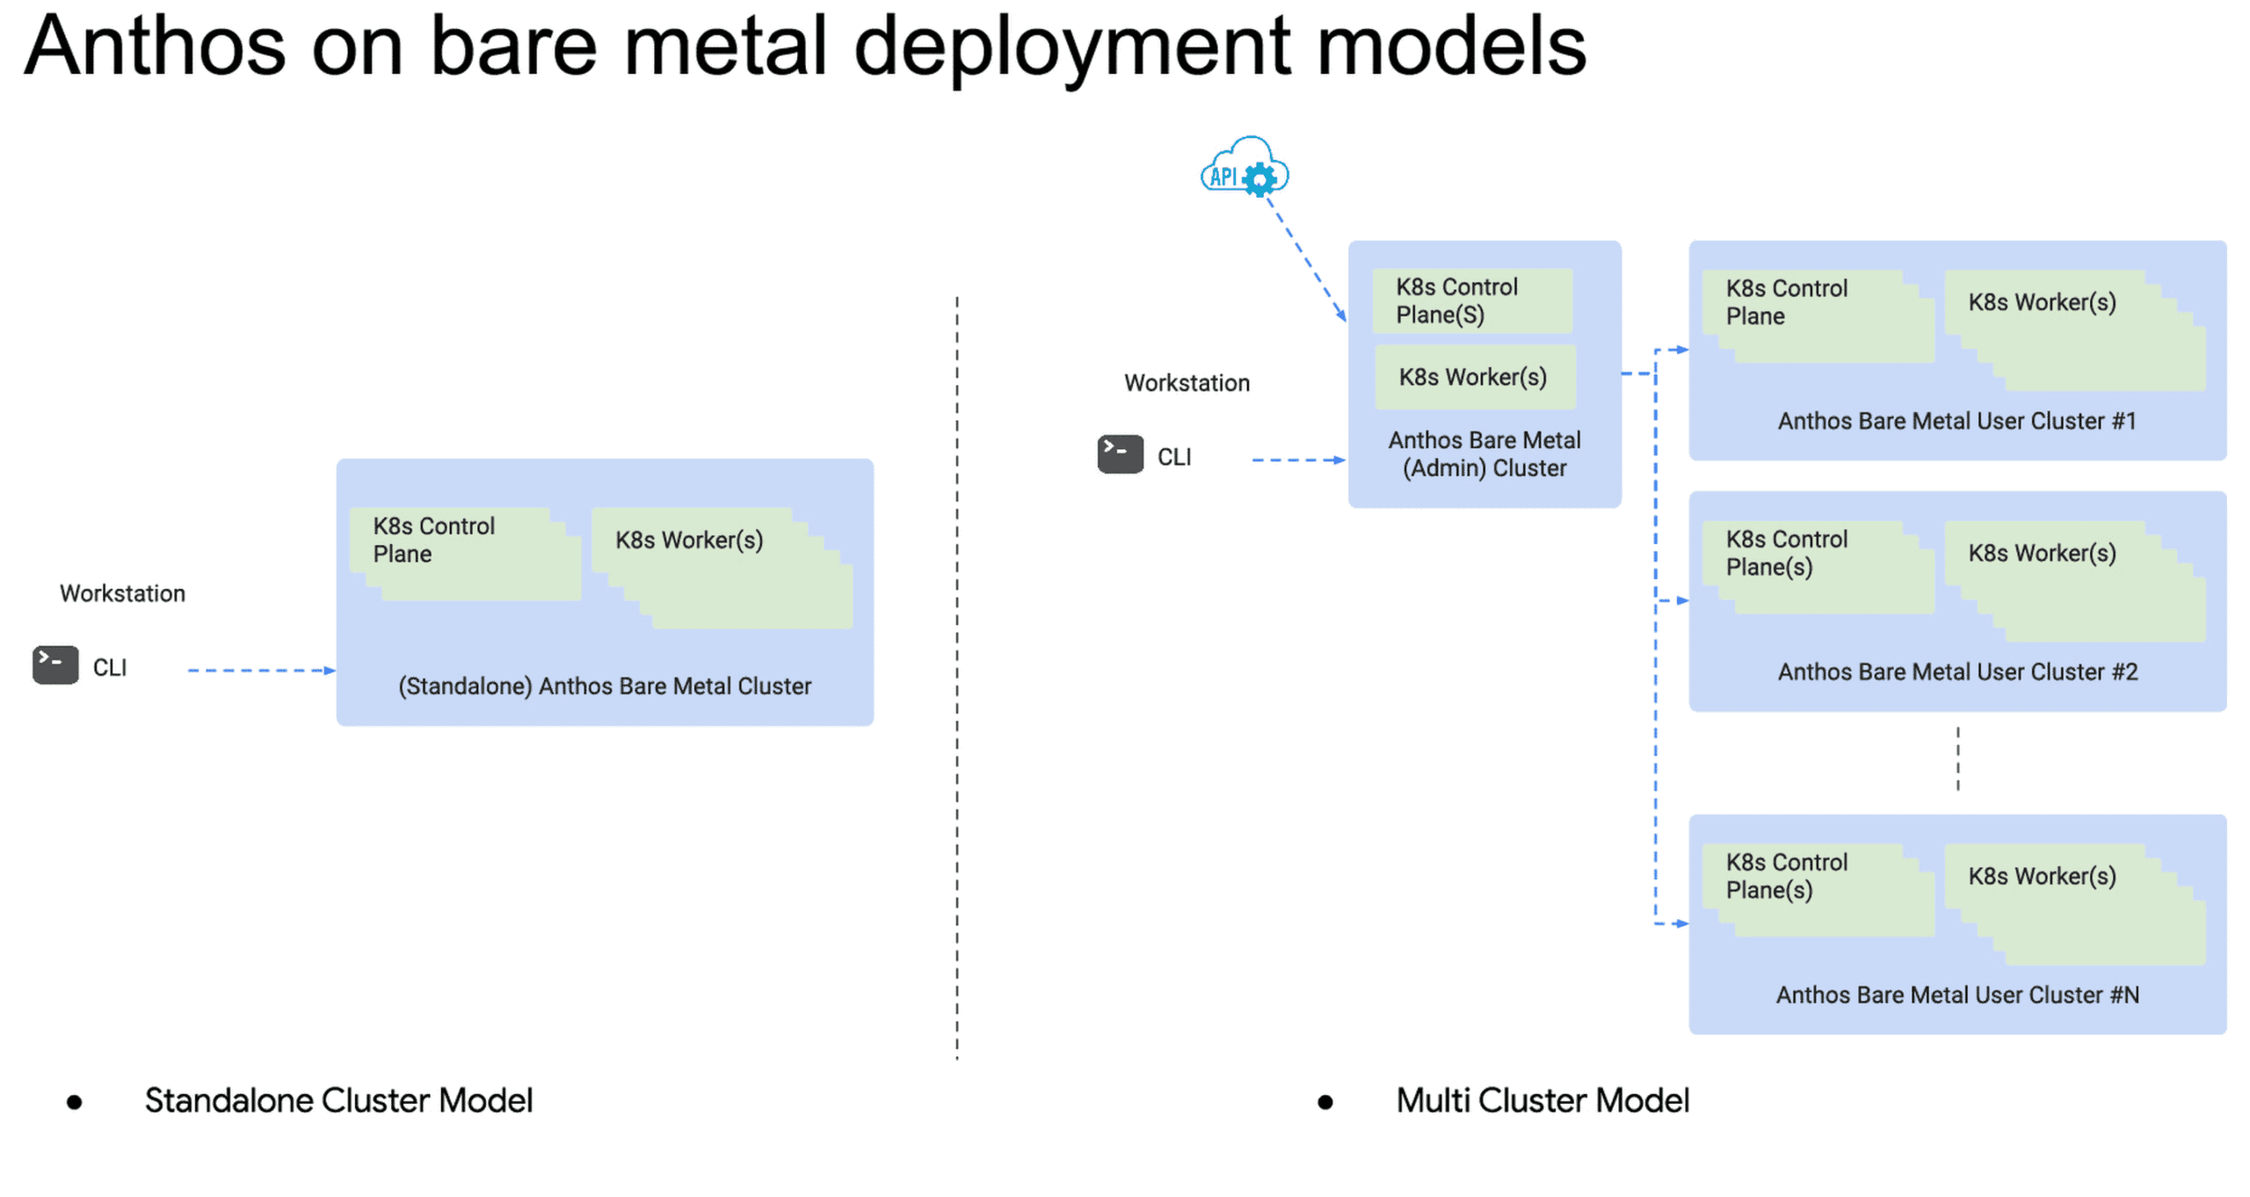2250x1197 pixels.
Task: Select 'K8s Worker(s)' box in Standalone cluster
Action: point(722,568)
